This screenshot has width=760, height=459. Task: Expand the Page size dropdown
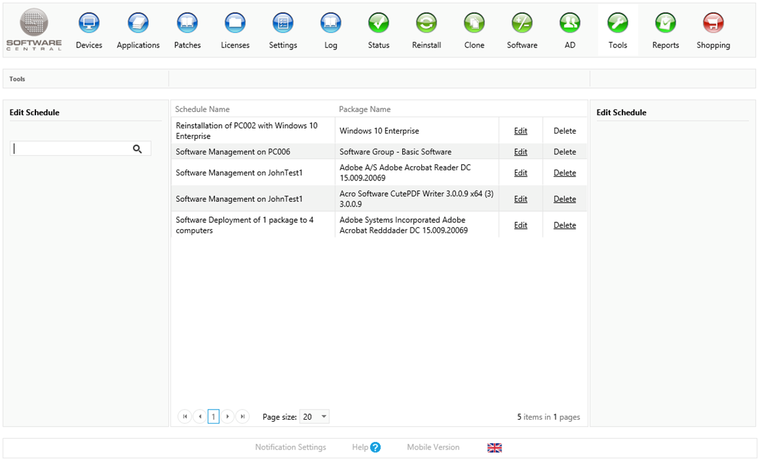tap(324, 417)
